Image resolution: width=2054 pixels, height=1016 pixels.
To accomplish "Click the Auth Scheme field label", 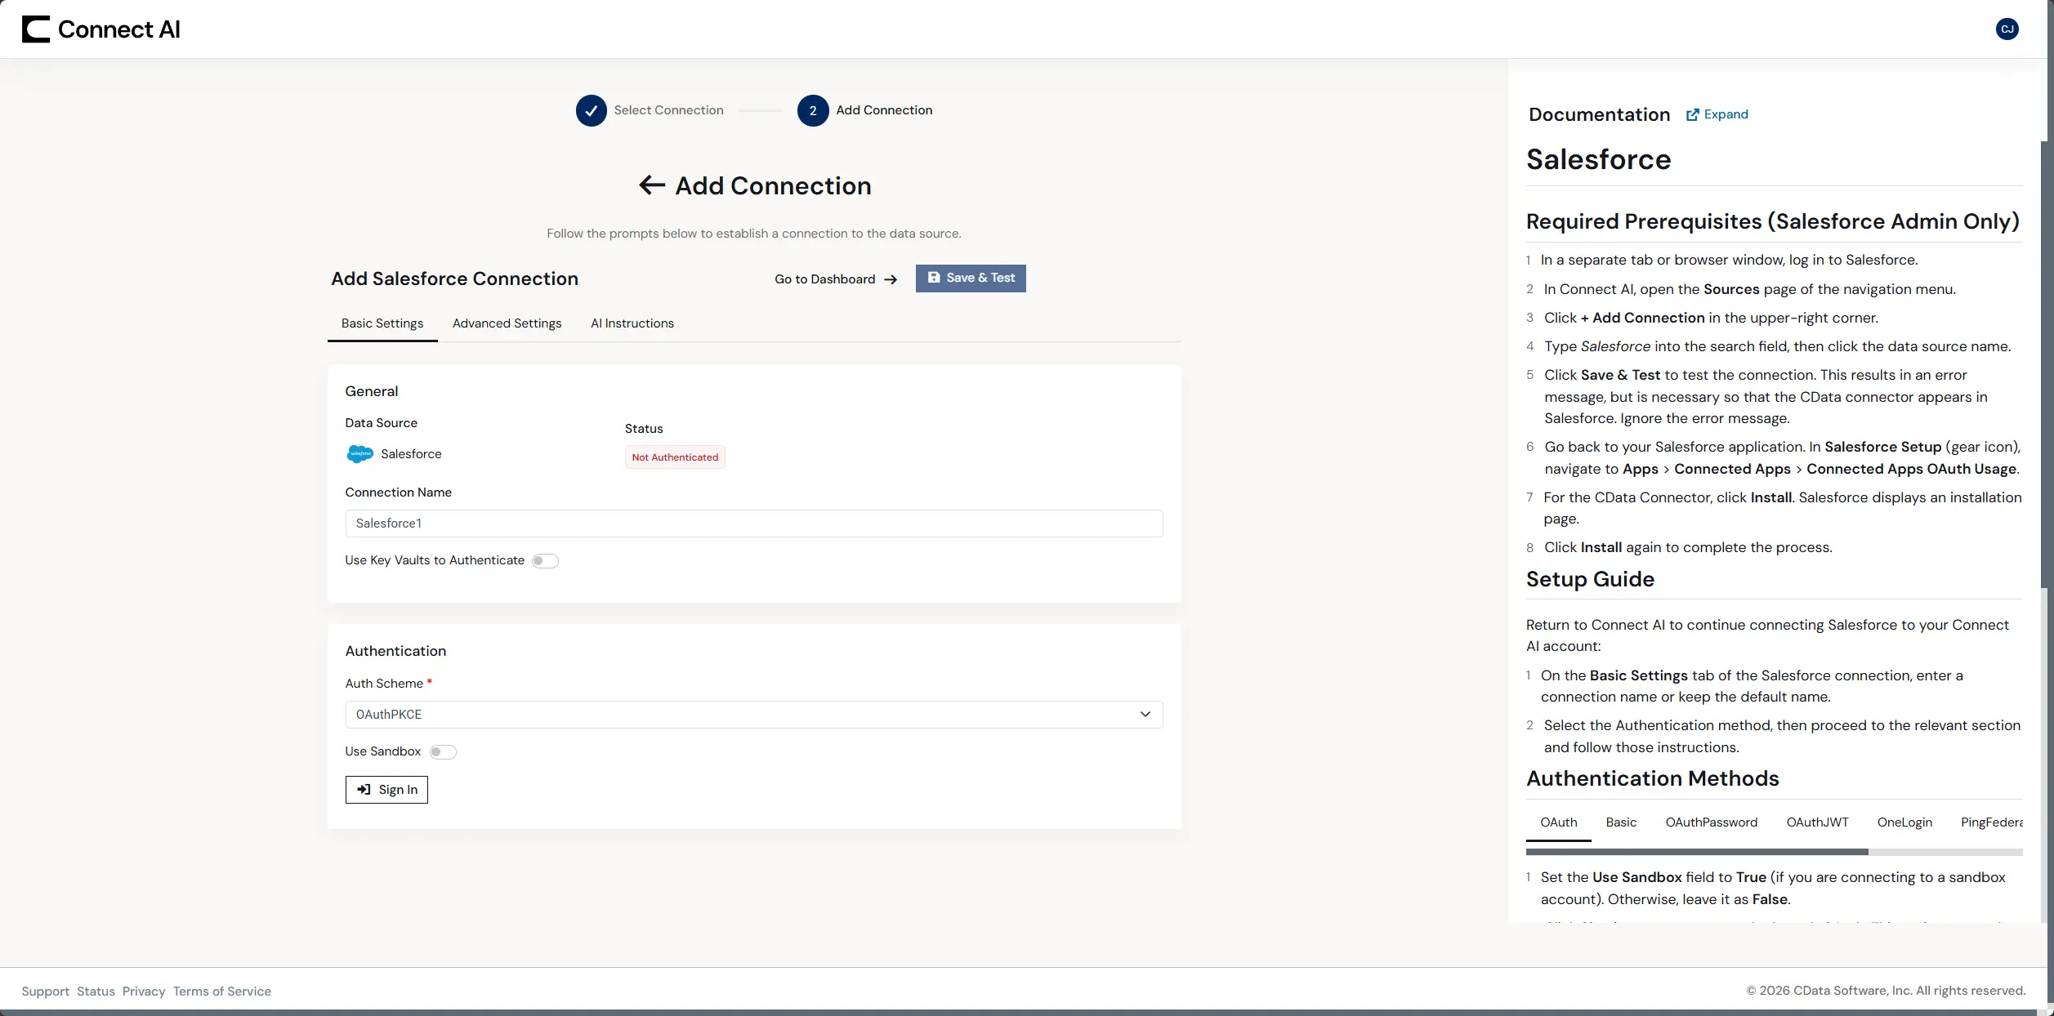I will coord(384,684).
